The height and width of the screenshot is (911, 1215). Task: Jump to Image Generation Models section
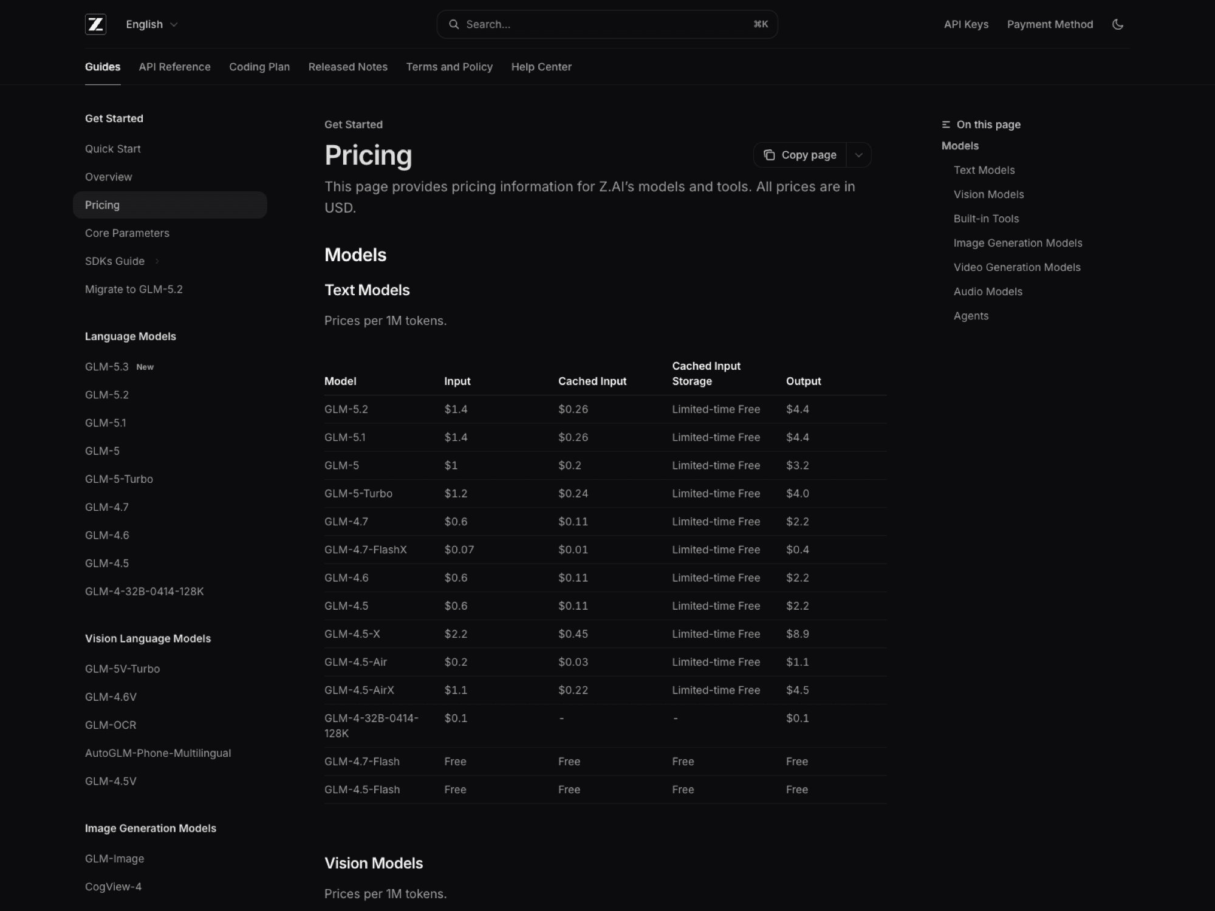pos(1018,243)
